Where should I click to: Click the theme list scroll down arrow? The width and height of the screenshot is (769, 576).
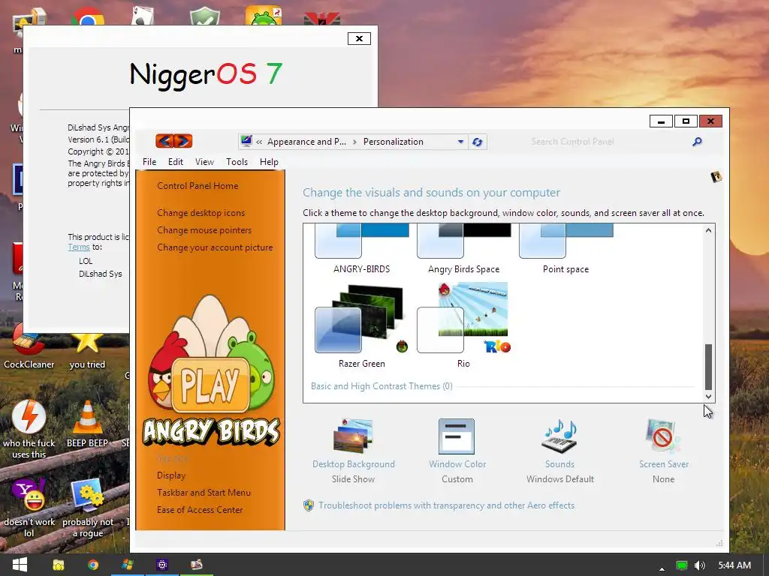tap(708, 396)
